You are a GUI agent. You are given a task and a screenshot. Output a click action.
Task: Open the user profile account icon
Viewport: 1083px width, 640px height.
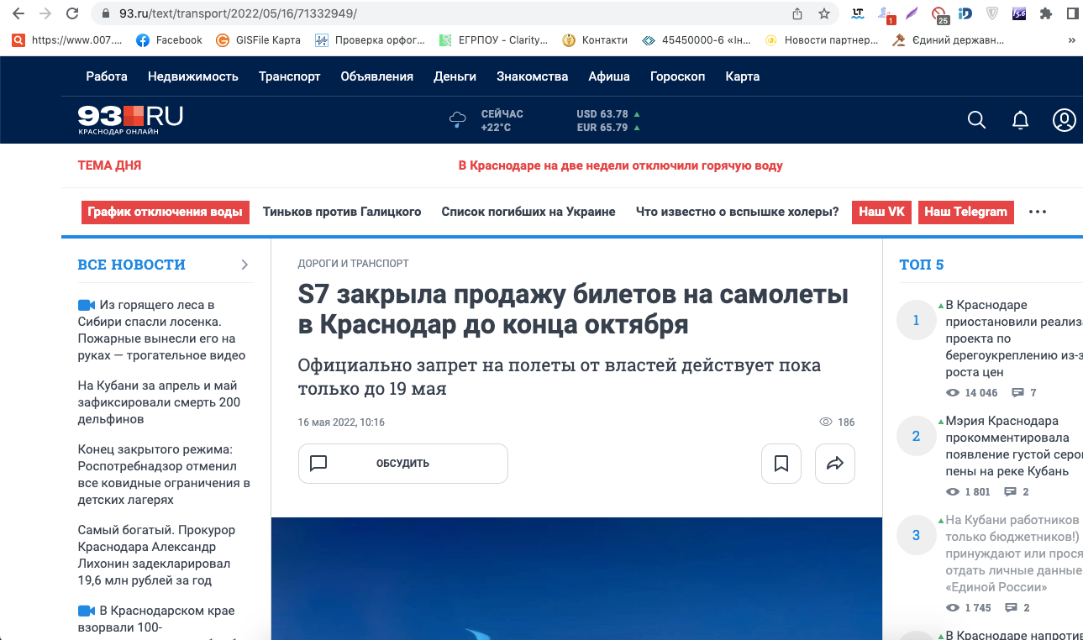click(x=1064, y=120)
